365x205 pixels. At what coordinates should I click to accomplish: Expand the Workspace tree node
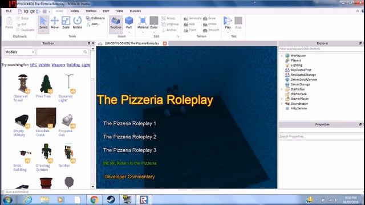click(282, 56)
